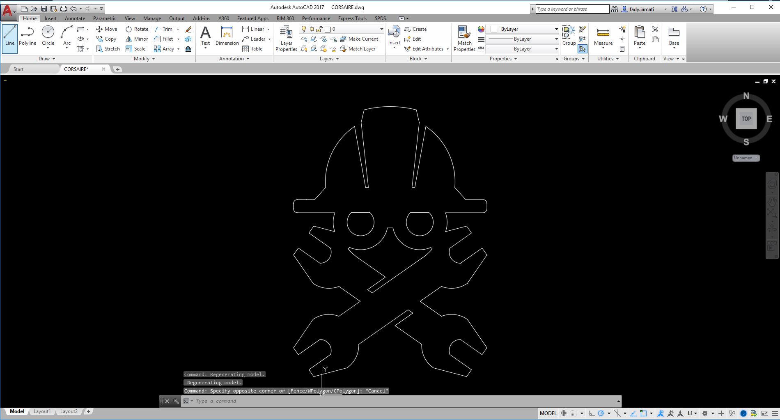Switch to the Layout1 tab

[x=42, y=411]
